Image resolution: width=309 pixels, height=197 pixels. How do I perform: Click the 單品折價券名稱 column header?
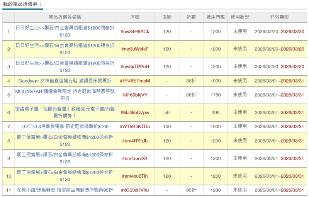pos(65,17)
